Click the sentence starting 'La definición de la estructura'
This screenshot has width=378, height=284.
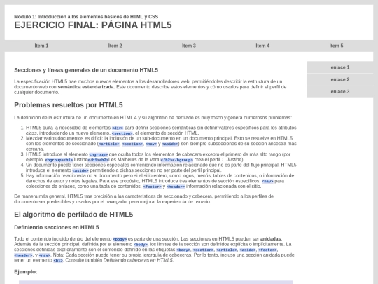coord(153,118)
